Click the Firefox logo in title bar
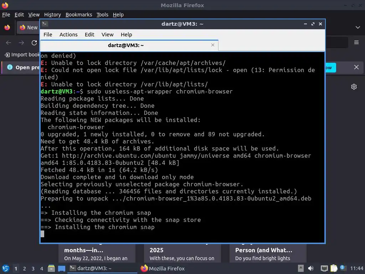 (x=5, y=5)
